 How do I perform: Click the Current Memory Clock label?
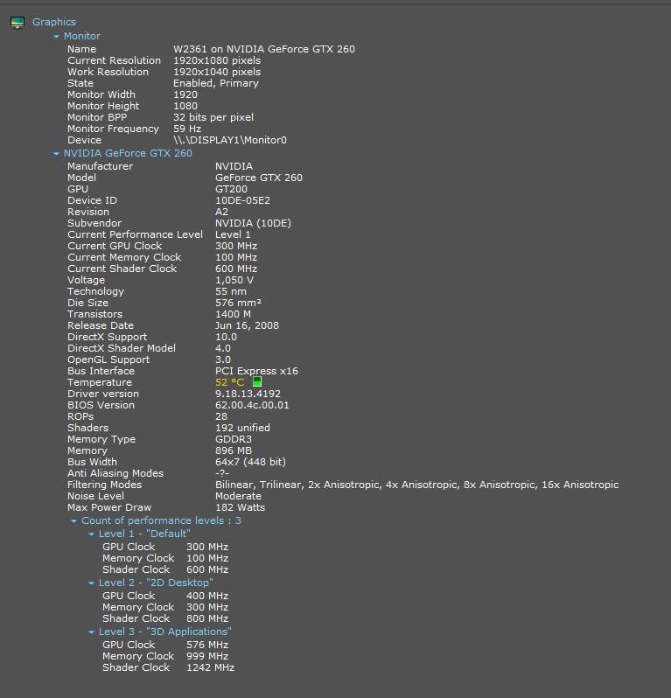coord(124,257)
